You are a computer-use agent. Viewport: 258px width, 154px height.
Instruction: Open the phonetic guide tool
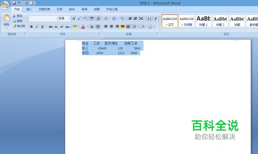pos(92,18)
